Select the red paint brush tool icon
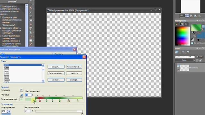 [31, 44]
